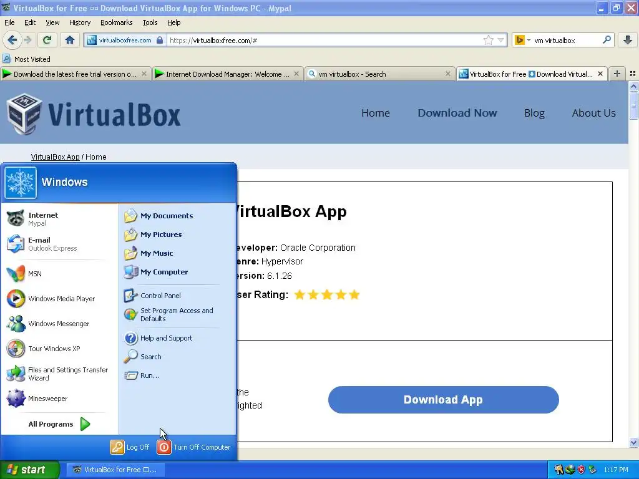Open the Bookmarks menu
Screen dimensions: 639x479
click(x=116, y=22)
